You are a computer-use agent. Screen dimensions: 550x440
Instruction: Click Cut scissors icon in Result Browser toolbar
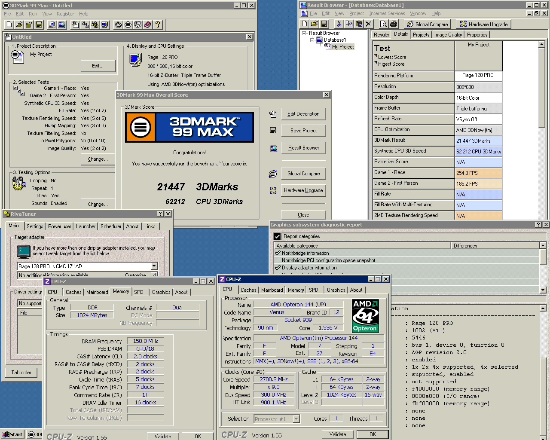coord(339,24)
